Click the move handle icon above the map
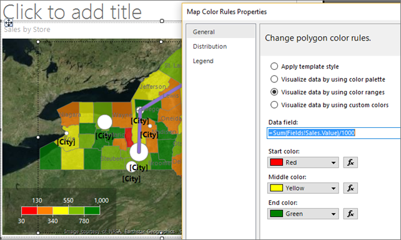Image resolution: width=401 pixels, height=240 pixels. click(x=9, y=23)
